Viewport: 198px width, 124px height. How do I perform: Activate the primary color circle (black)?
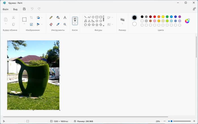coord(134,18)
